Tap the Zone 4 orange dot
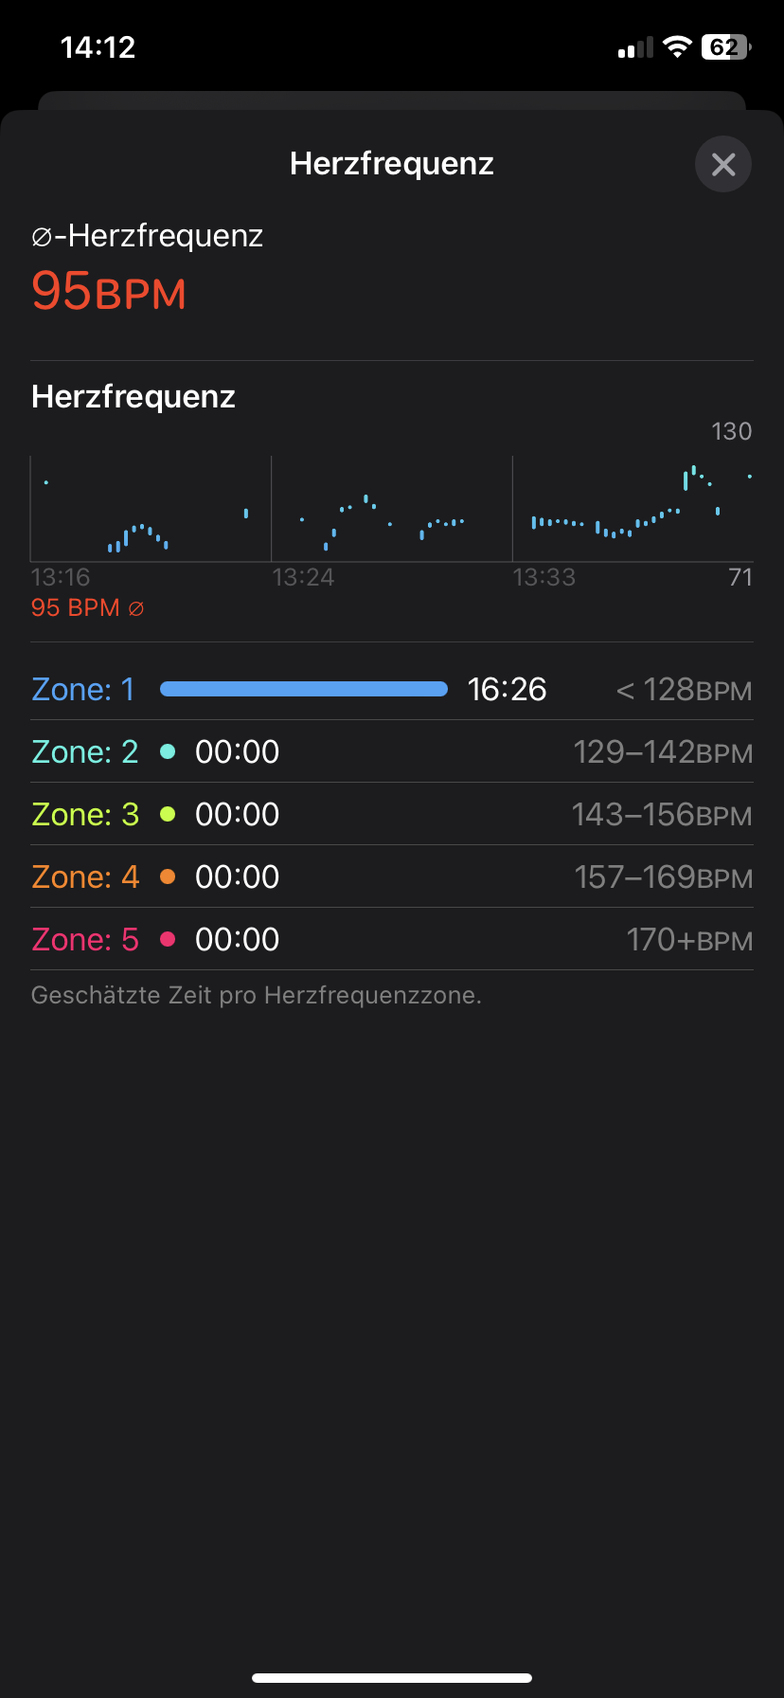Screen dimensions: 784x1698 tap(168, 876)
